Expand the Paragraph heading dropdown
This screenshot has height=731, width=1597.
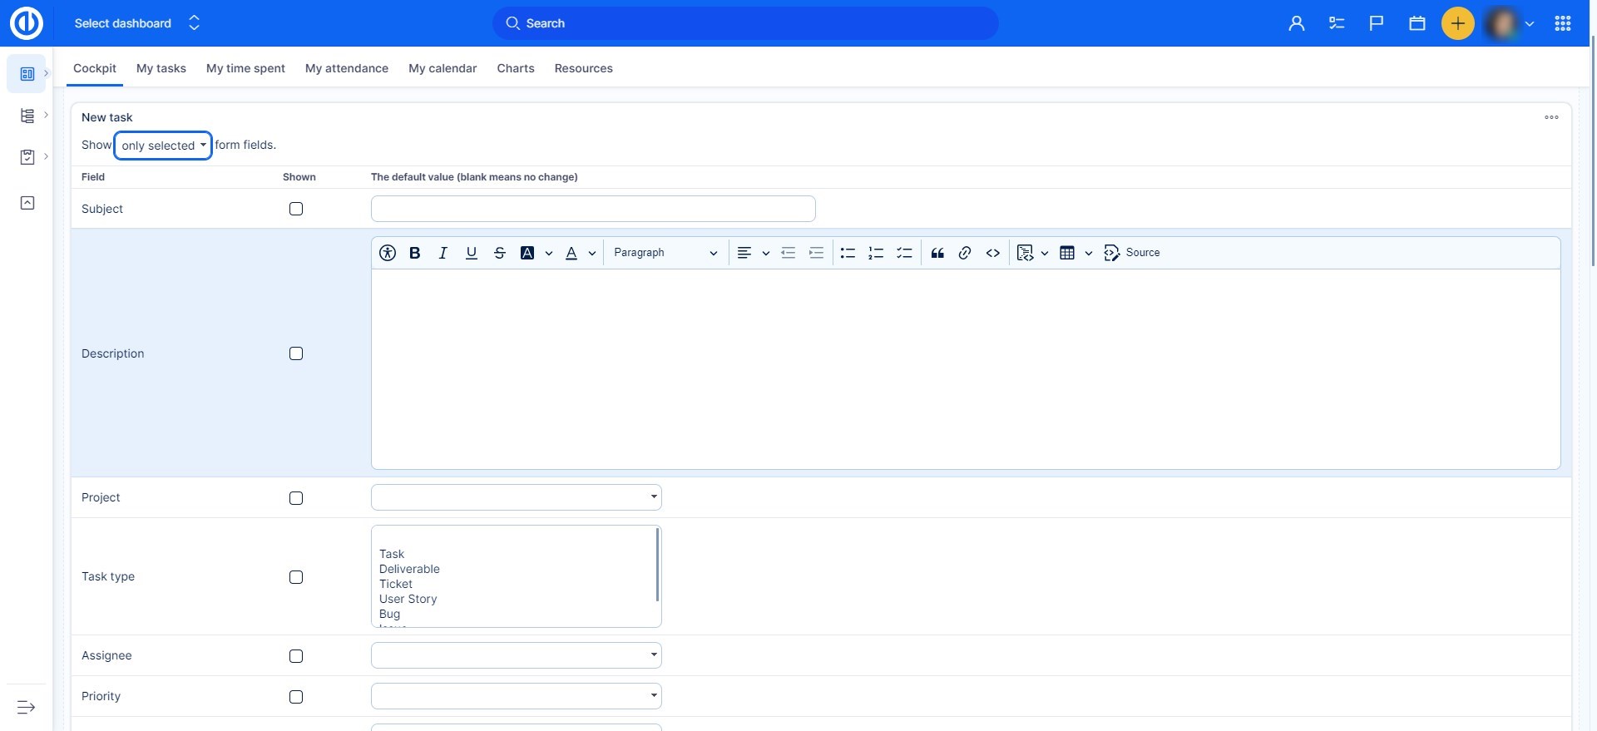pos(665,253)
